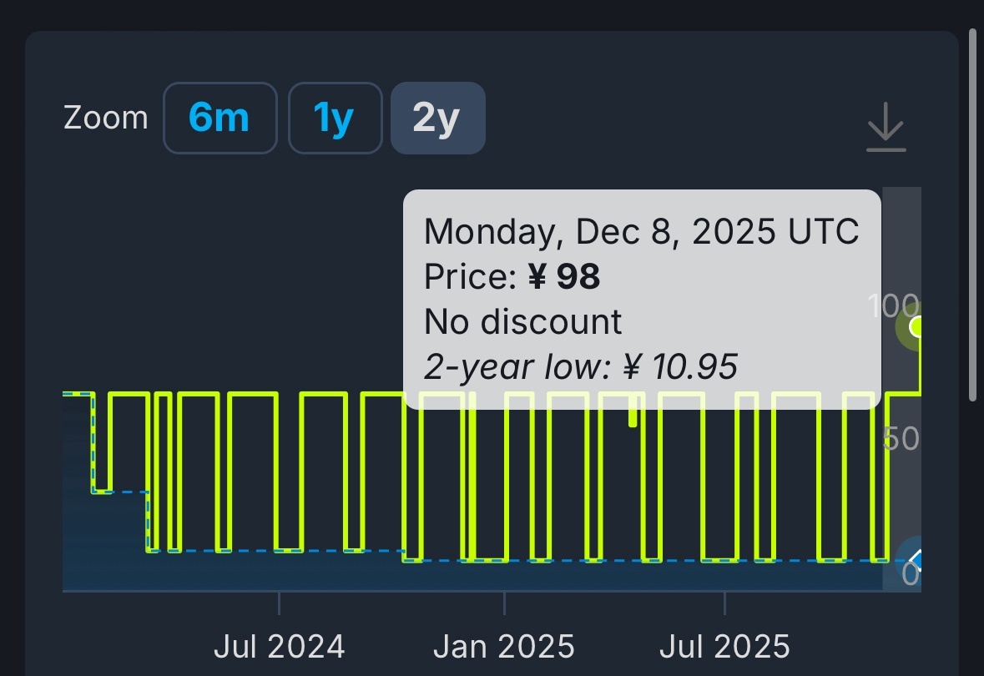984x676 pixels.
Task: Click the Jan 2025 axis label
Action: pyautogui.click(x=504, y=646)
